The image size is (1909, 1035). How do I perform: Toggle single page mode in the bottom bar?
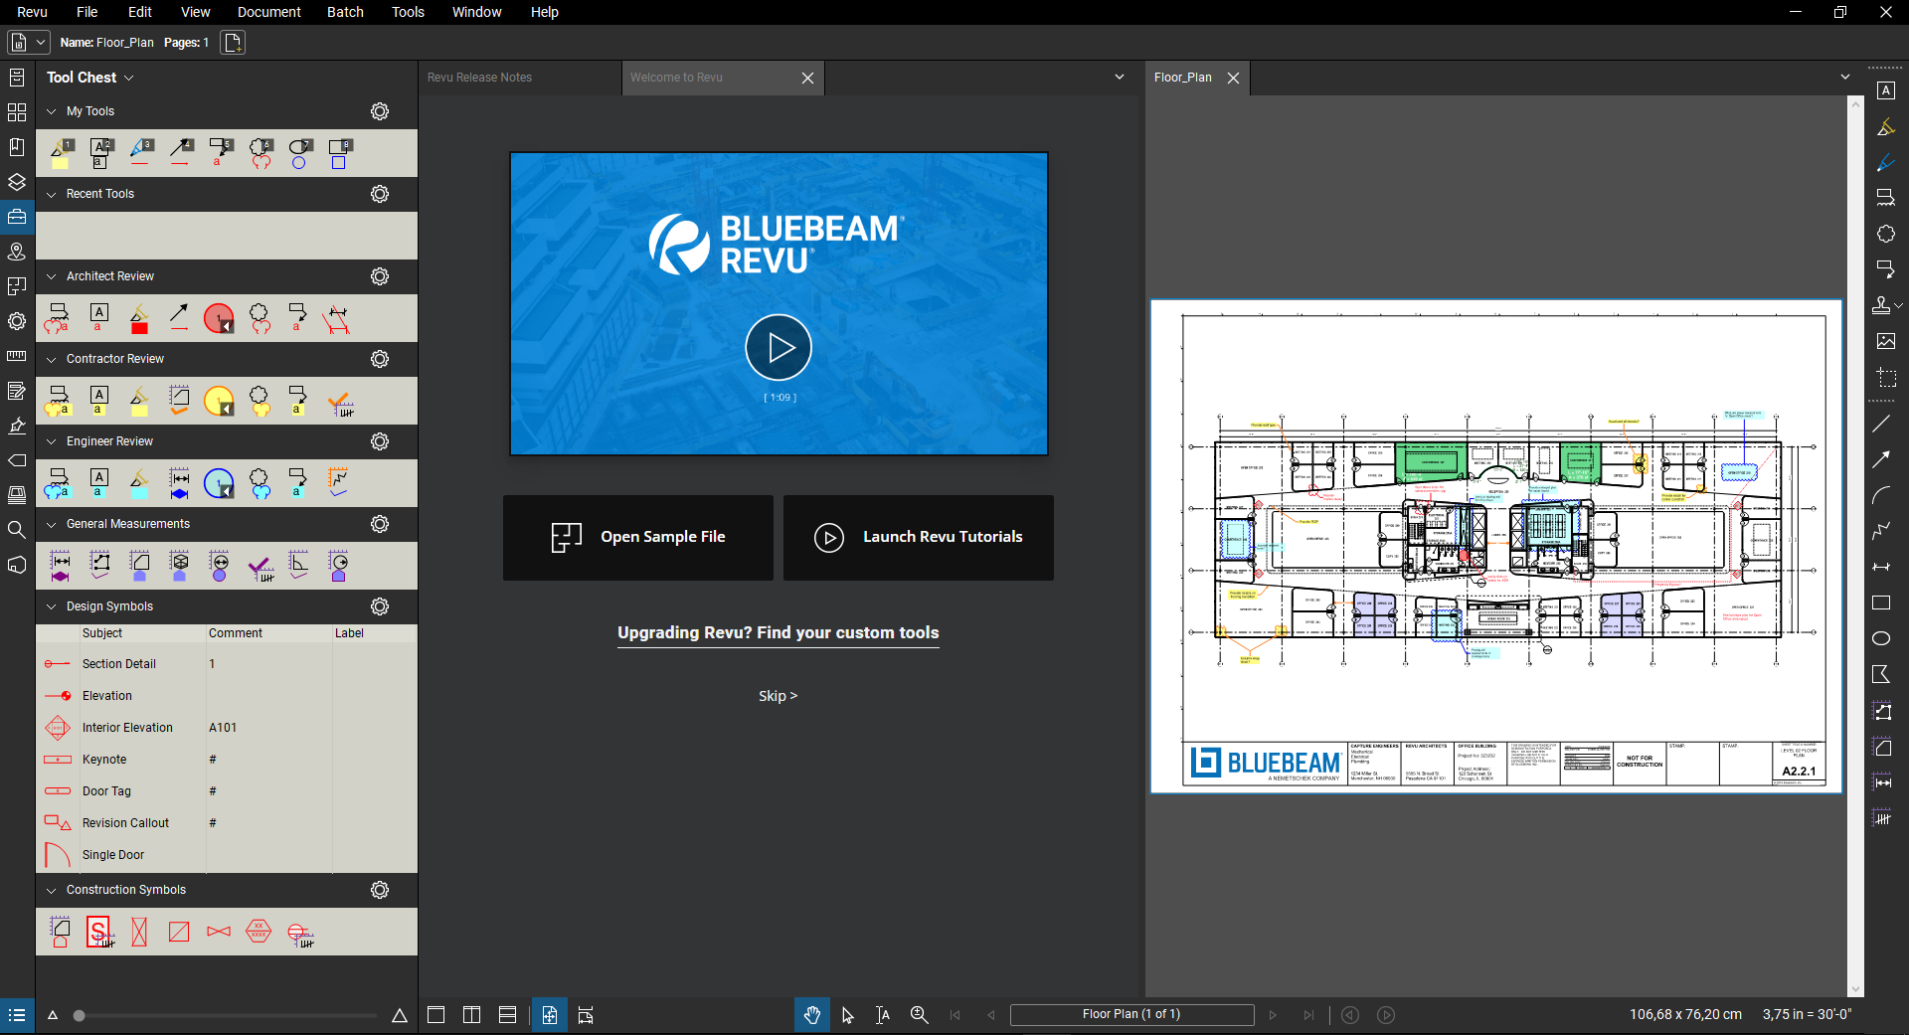(x=550, y=1015)
